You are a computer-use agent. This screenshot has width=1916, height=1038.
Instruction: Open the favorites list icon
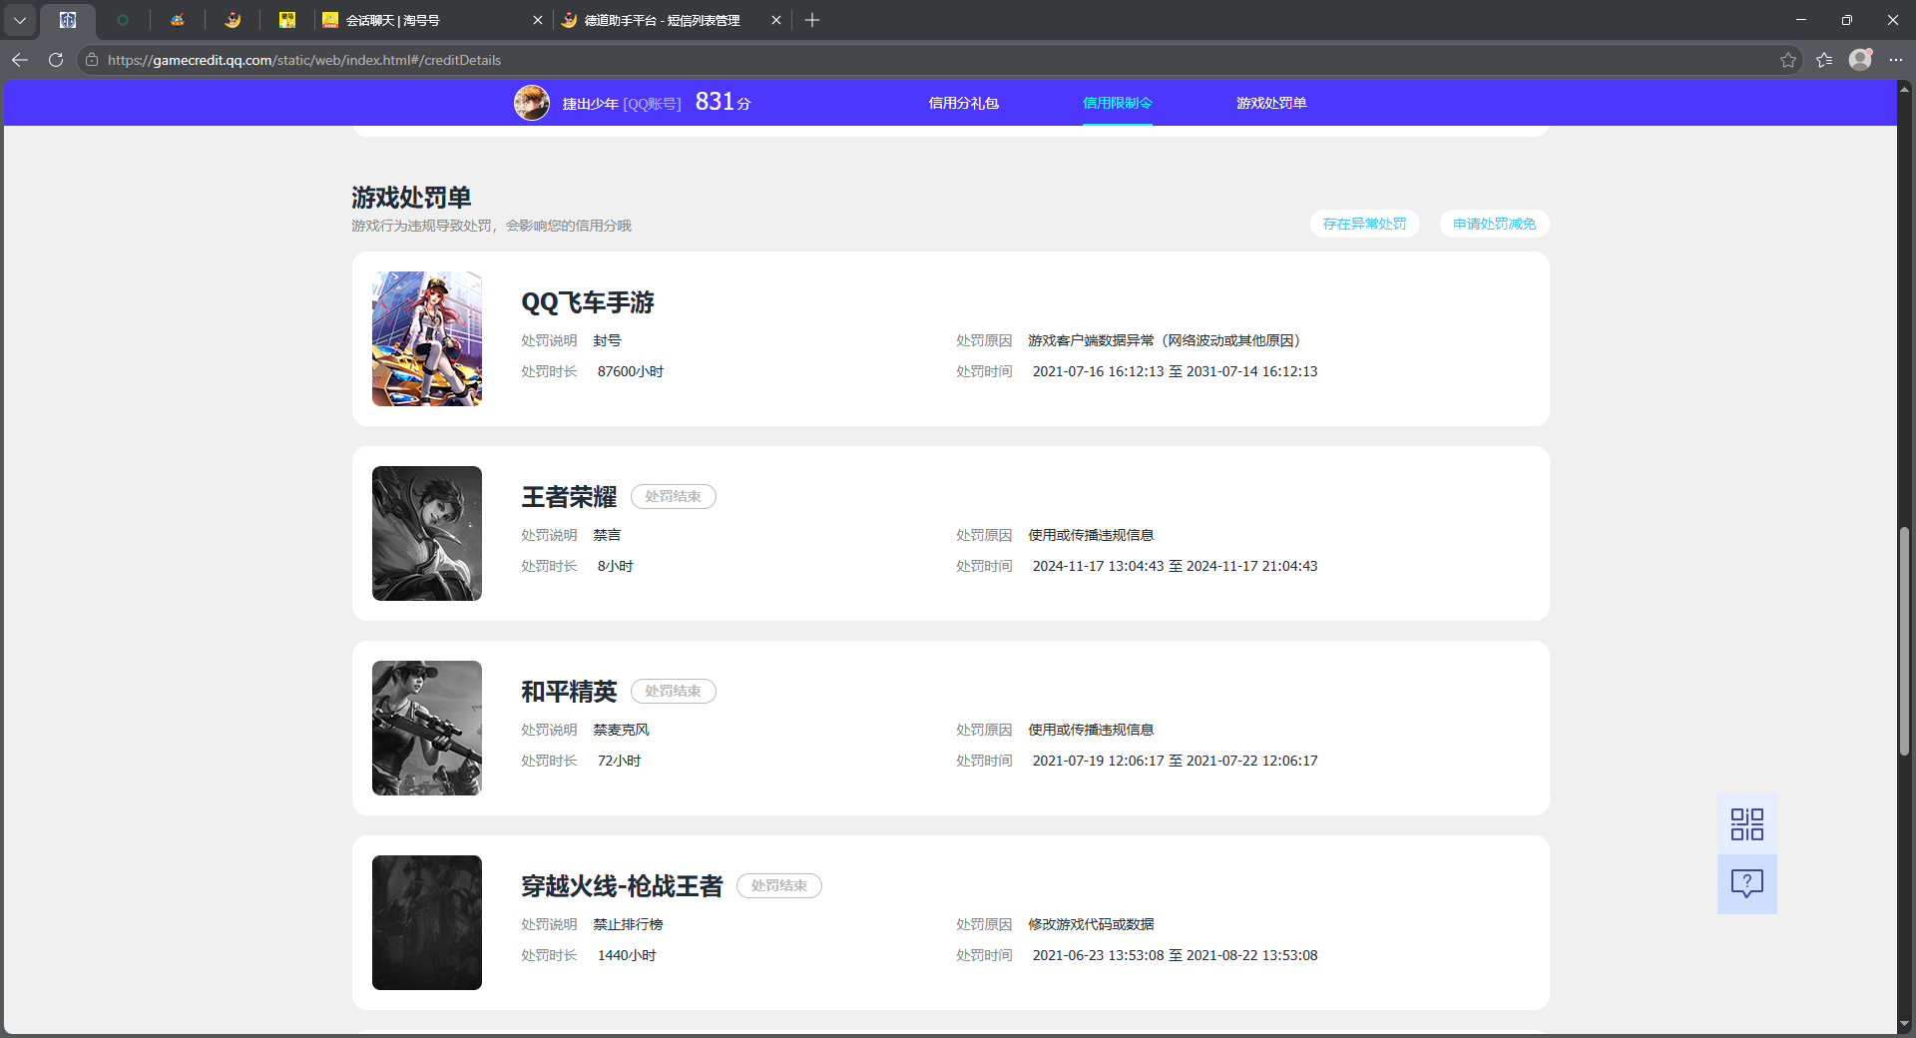click(1824, 60)
